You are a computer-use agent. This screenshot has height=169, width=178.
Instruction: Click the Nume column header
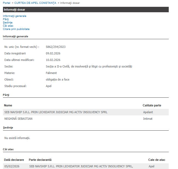click(x=8, y=105)
